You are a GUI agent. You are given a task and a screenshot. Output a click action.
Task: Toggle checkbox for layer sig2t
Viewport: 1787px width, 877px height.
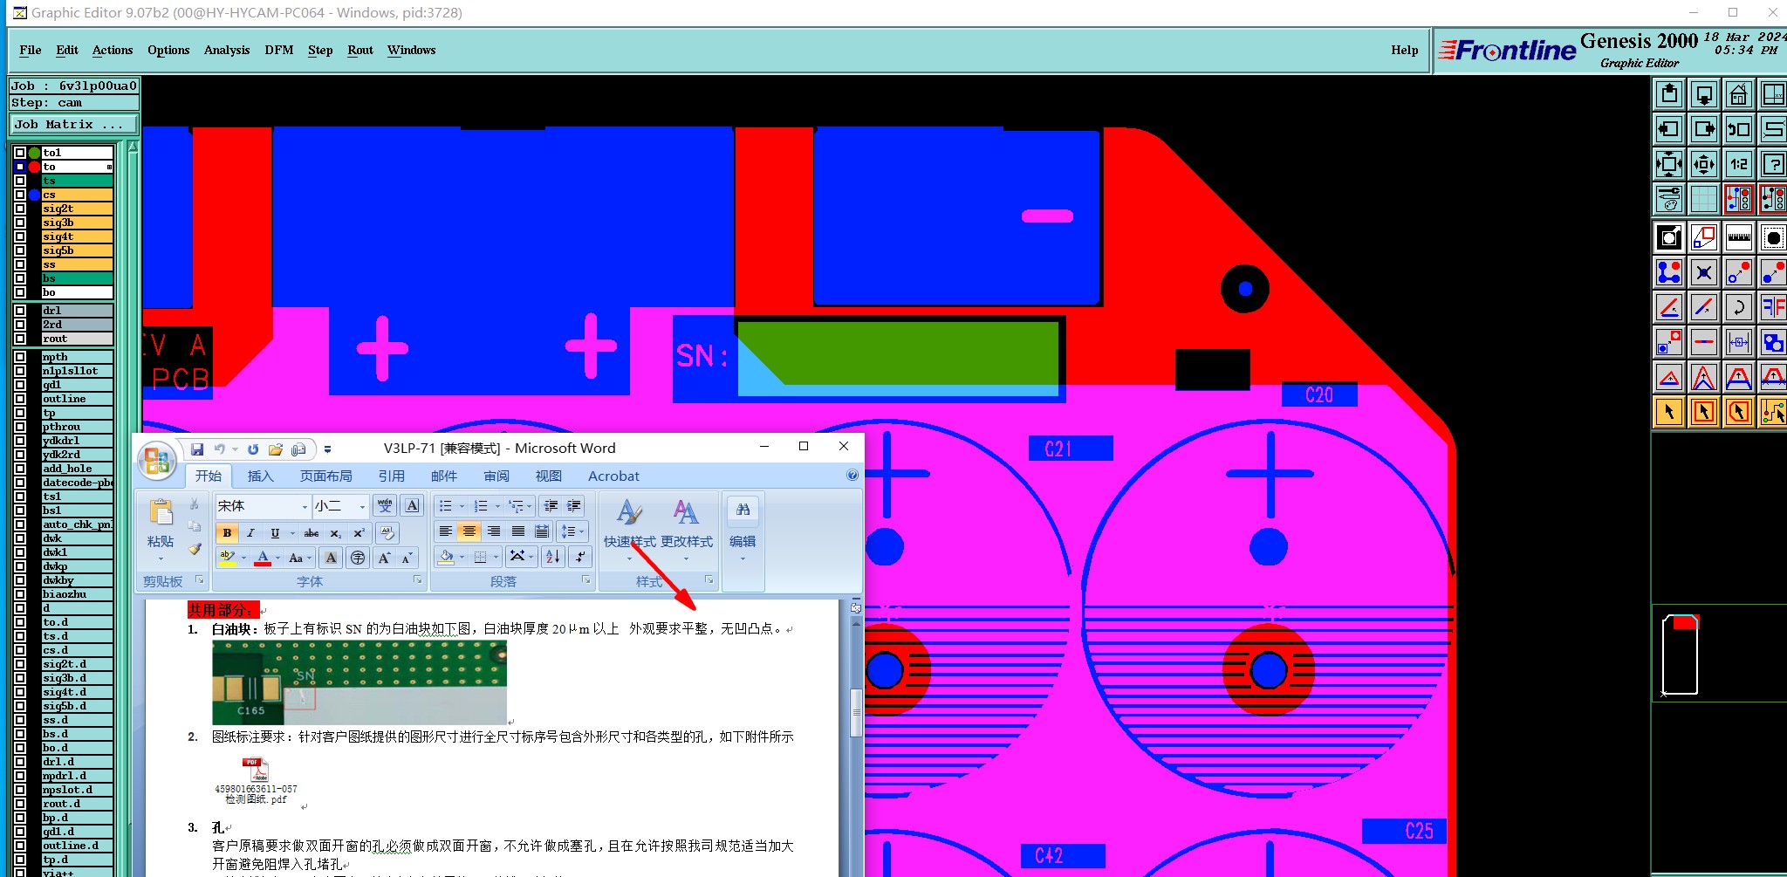[20, 209]
